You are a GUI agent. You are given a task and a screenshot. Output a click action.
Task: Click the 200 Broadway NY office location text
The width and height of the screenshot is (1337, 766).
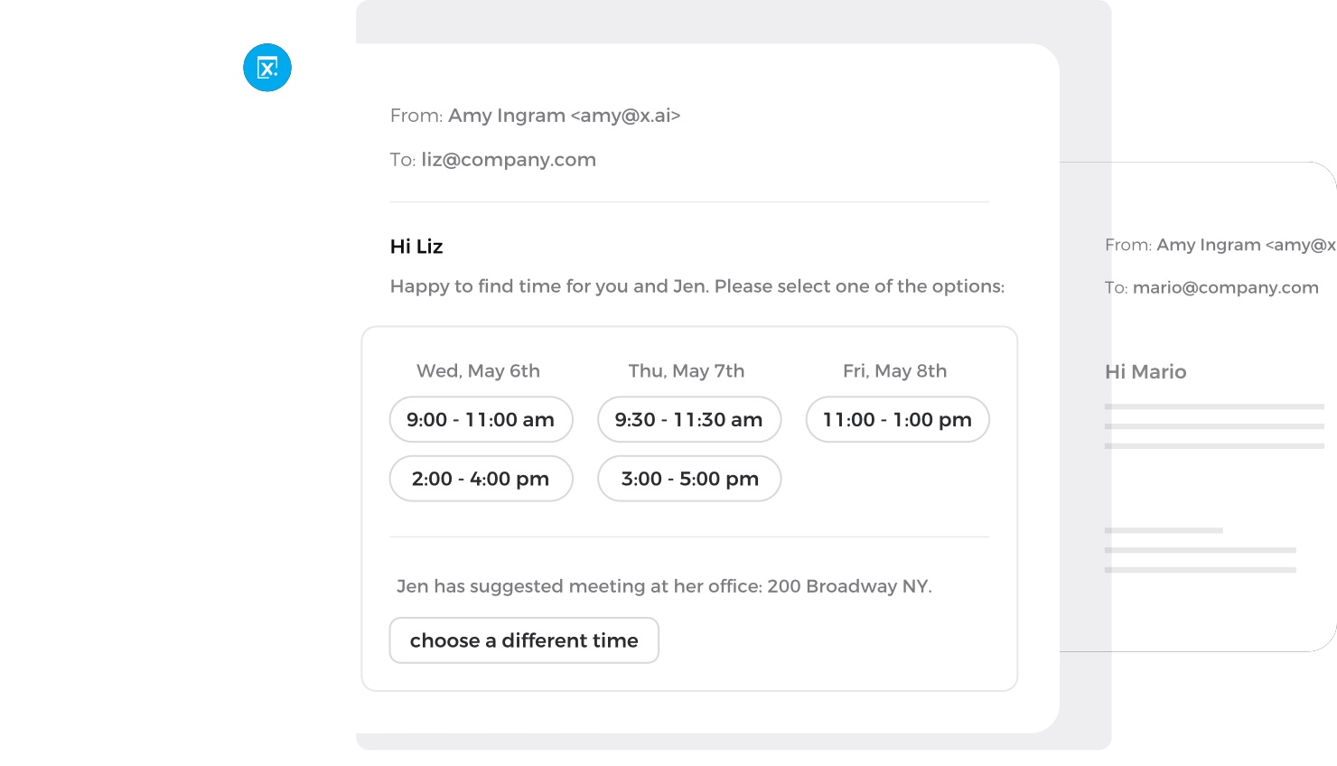coord(848,586)
